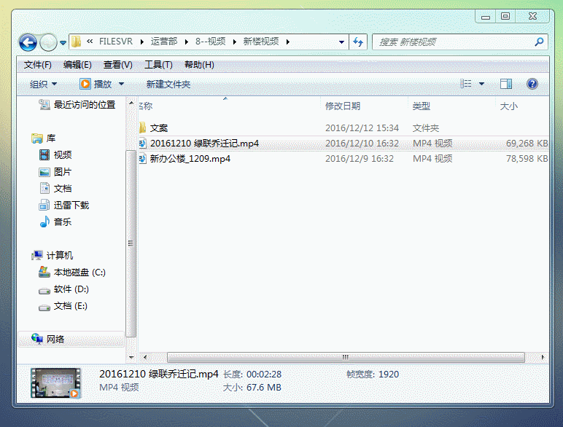Click the navigation pane scroll up arrow
The height and width of the screenshot is (427, 563).
[131, 103]
